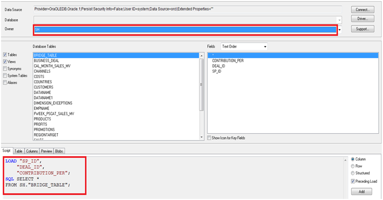This screenshot has width=383, height=200.
Task: Select DIMENSION_EXCEPTIONS table
Action: tap(116, 103)
